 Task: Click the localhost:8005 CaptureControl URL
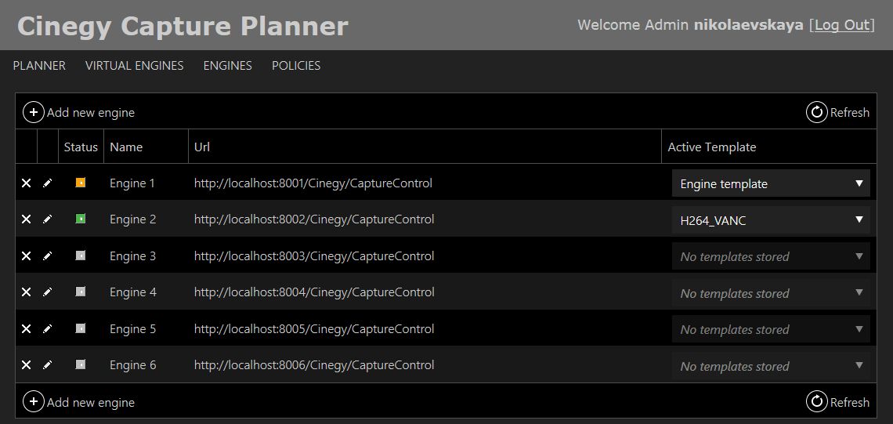tap(314, 329)
